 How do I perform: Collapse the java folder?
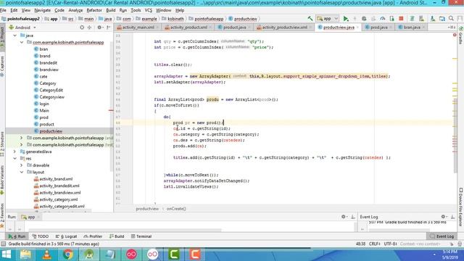tap(14, 36)
